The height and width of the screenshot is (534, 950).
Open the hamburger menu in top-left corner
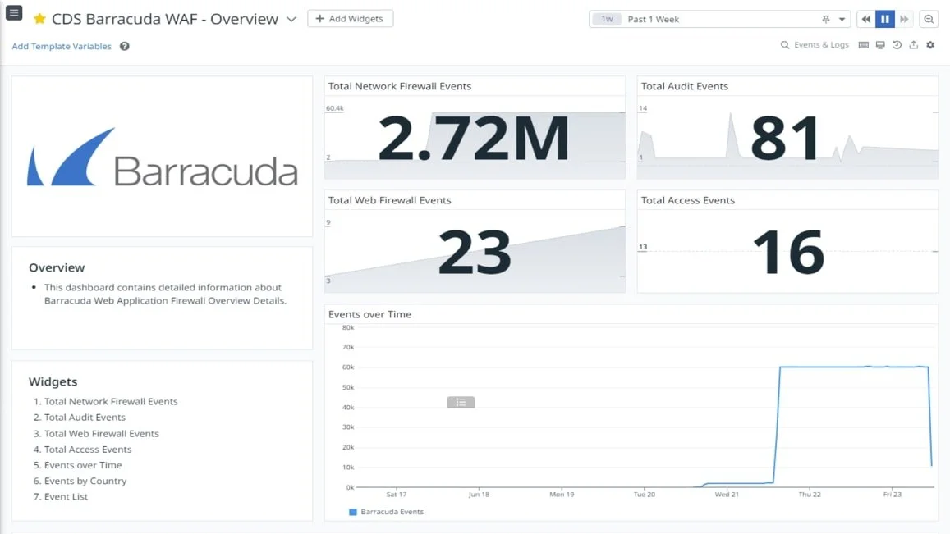(14, 12)
